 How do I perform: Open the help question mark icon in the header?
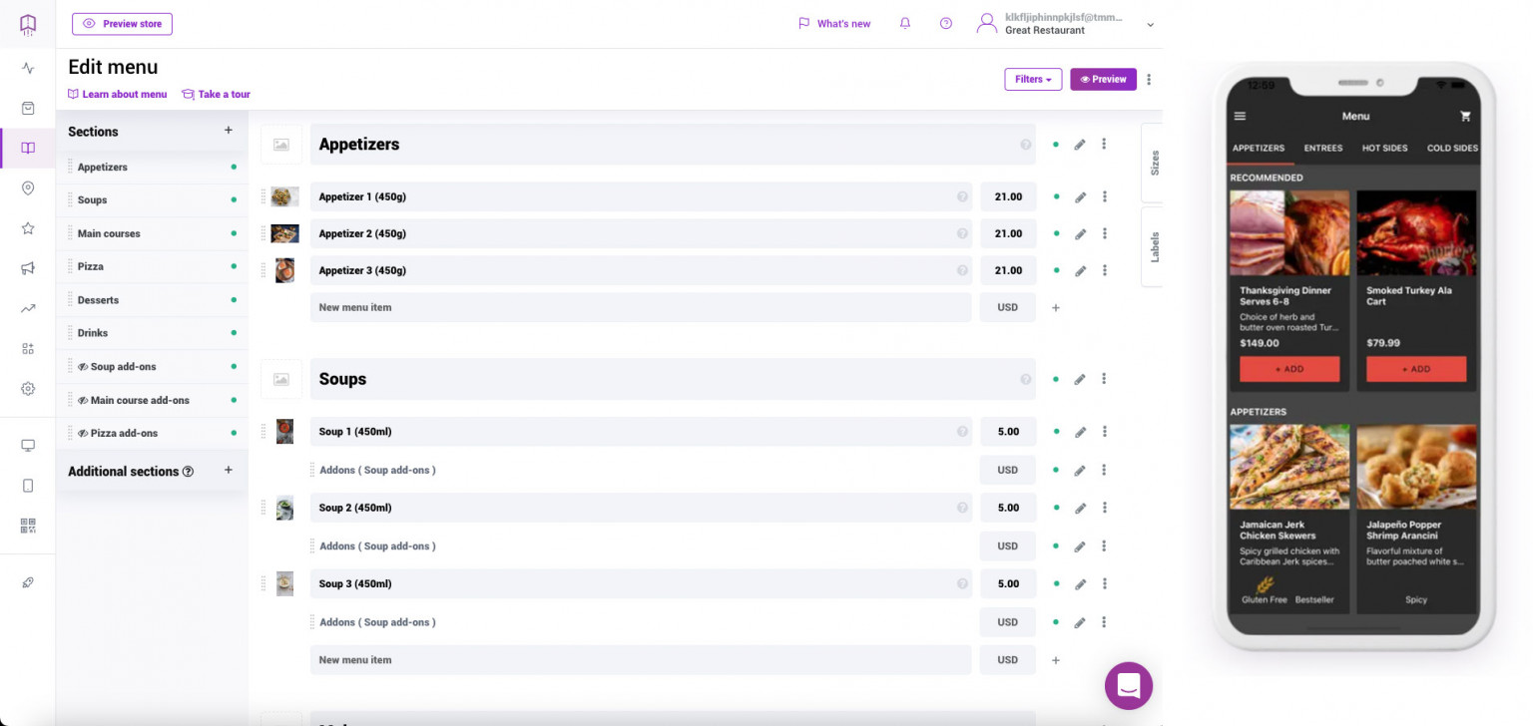[946, 24]
